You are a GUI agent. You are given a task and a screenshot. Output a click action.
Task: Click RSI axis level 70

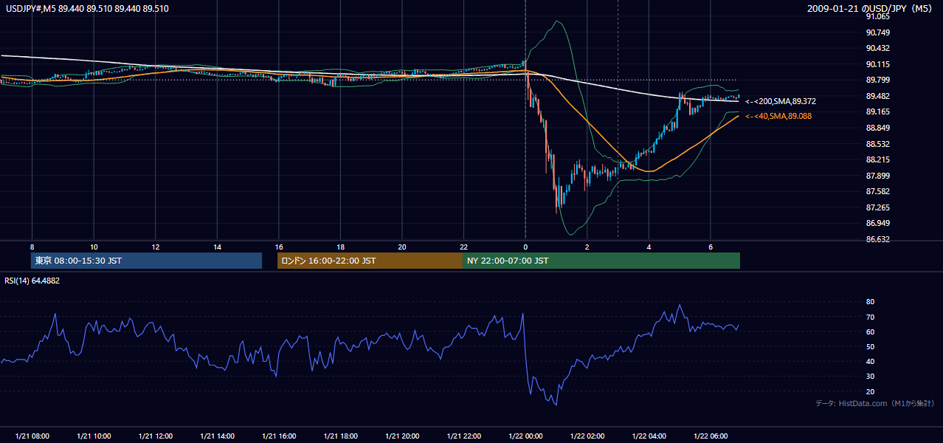tap(870, 317)
